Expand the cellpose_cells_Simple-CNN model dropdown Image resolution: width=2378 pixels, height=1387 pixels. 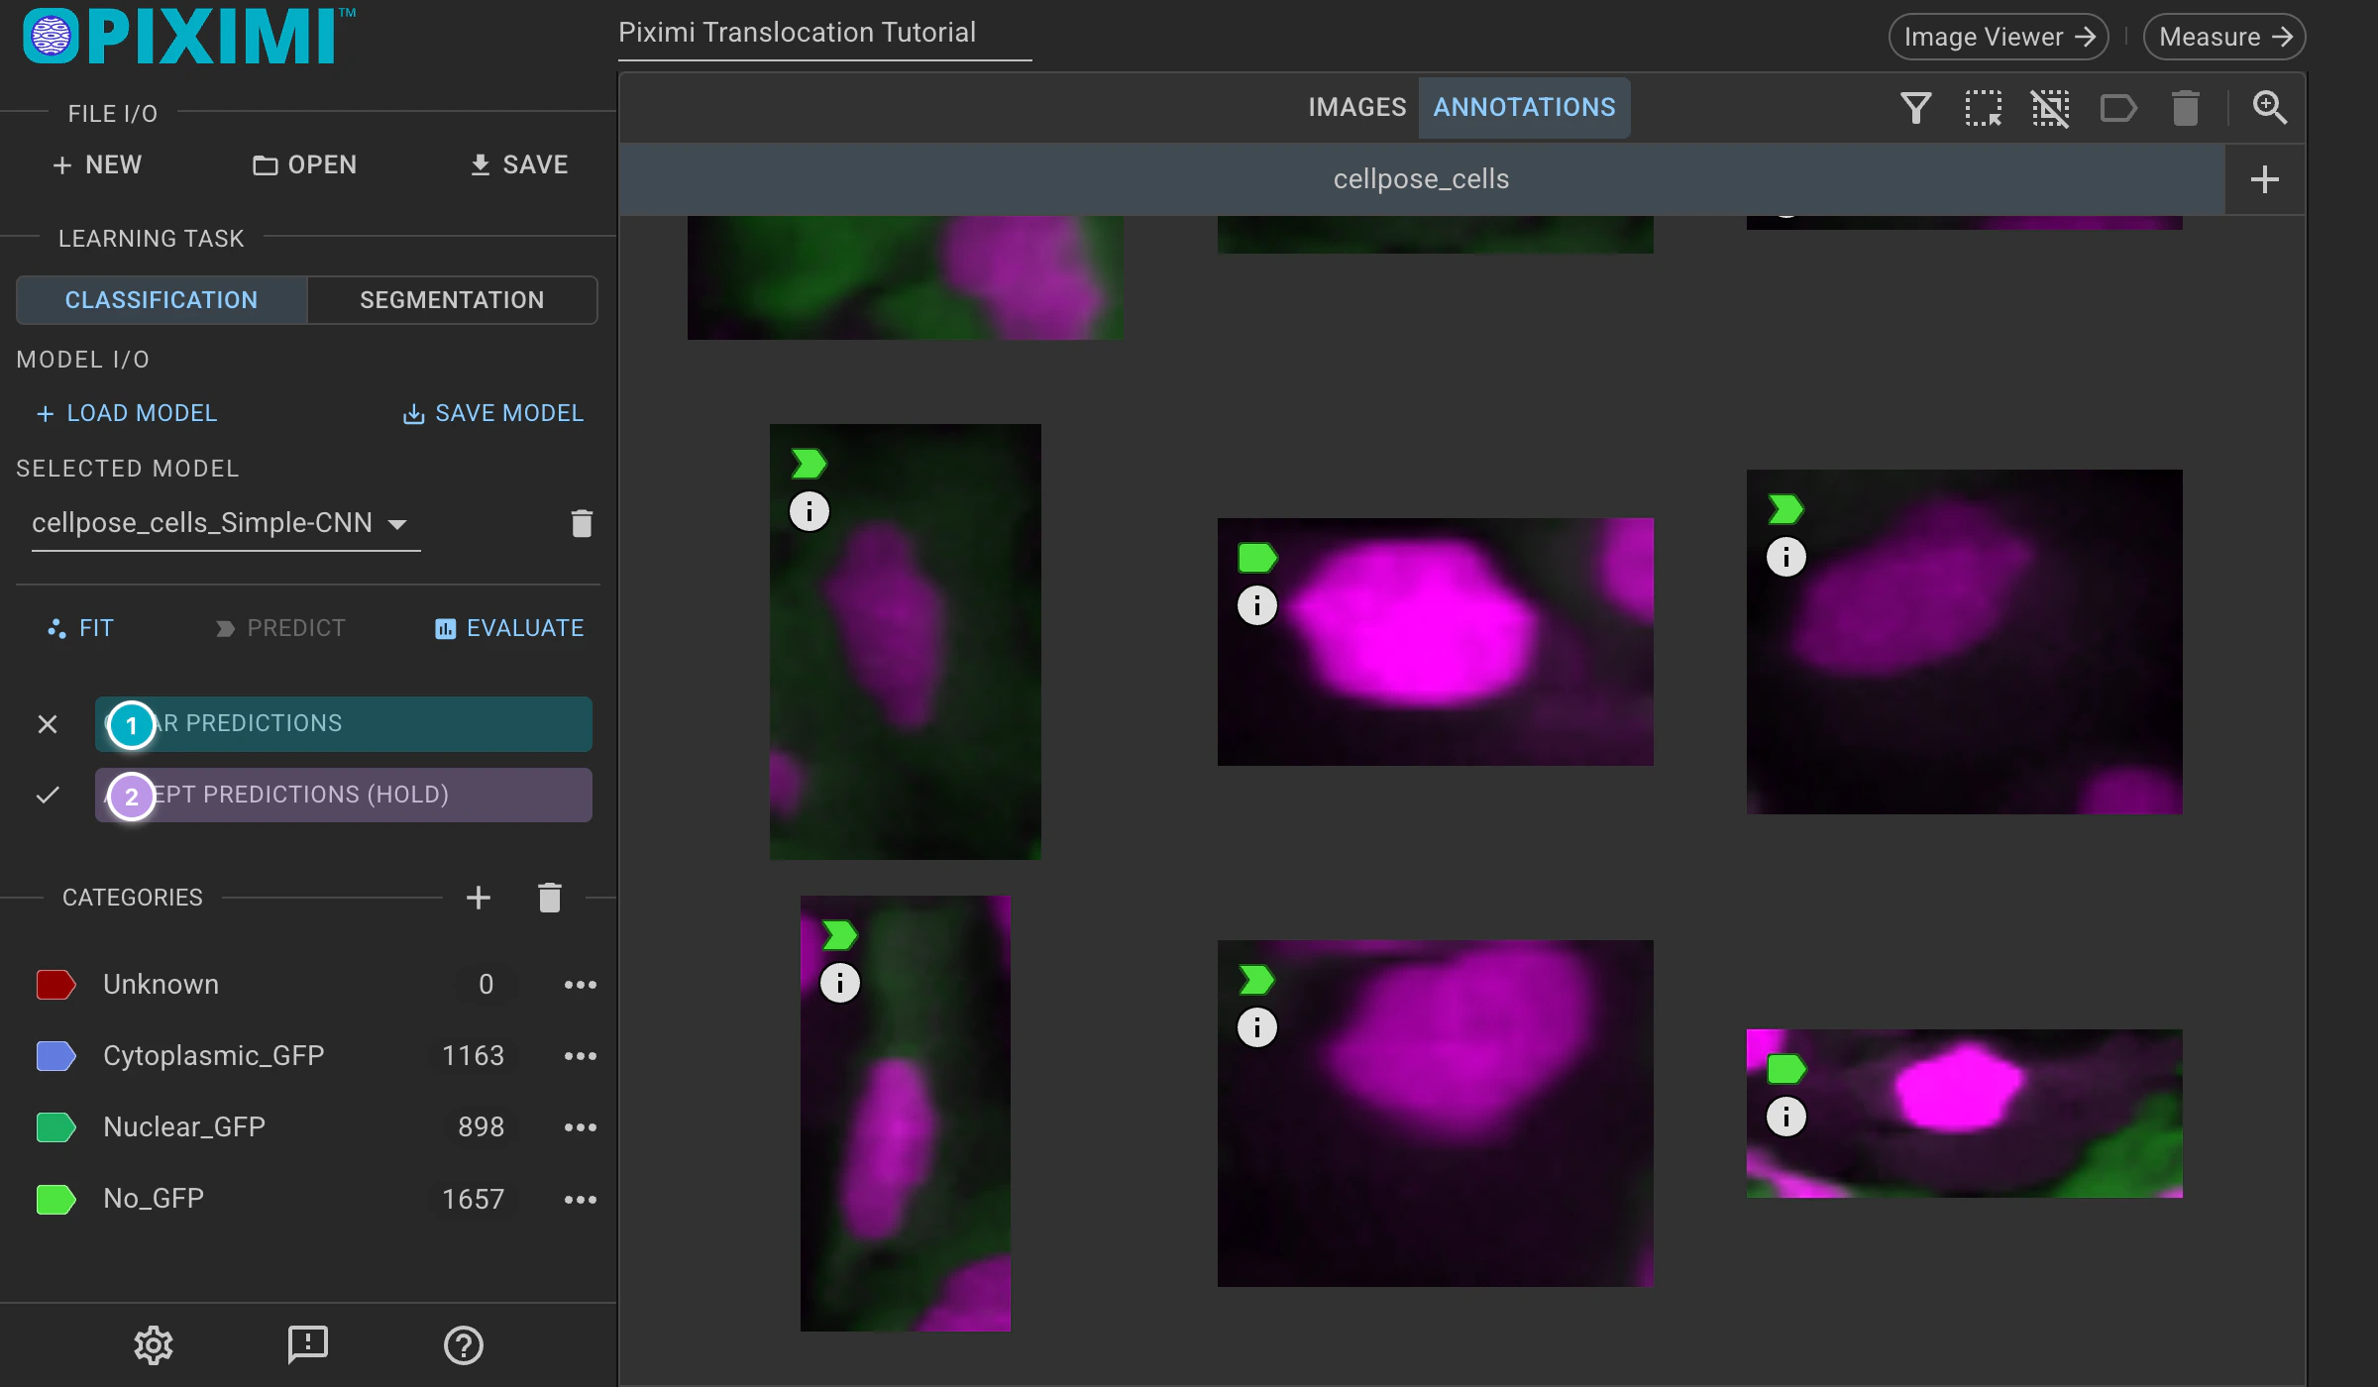[x=226, y=523]
